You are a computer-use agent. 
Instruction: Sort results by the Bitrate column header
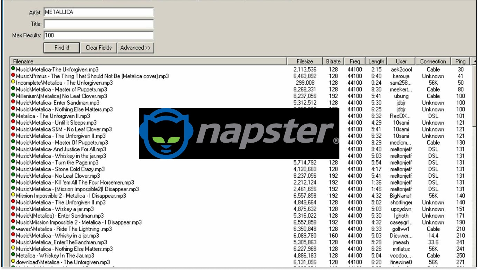click(x=333, y=61)
